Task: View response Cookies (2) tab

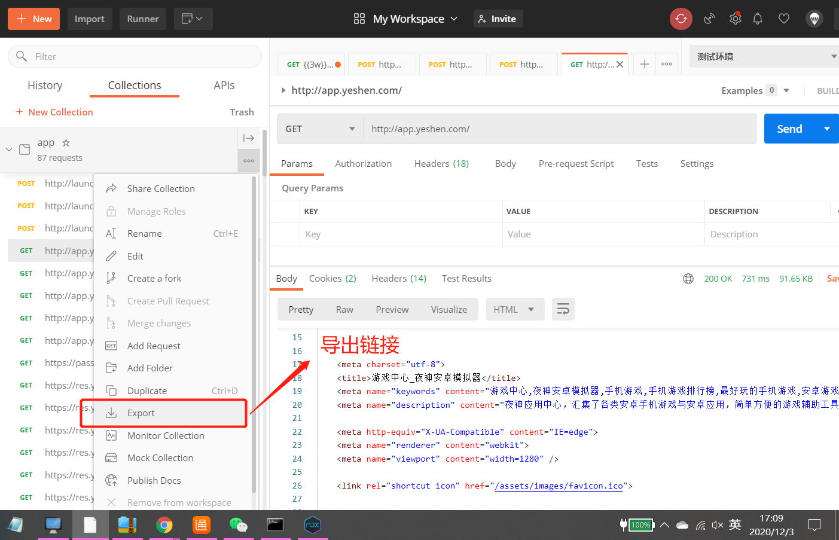Action: click(x=332, y=279)
